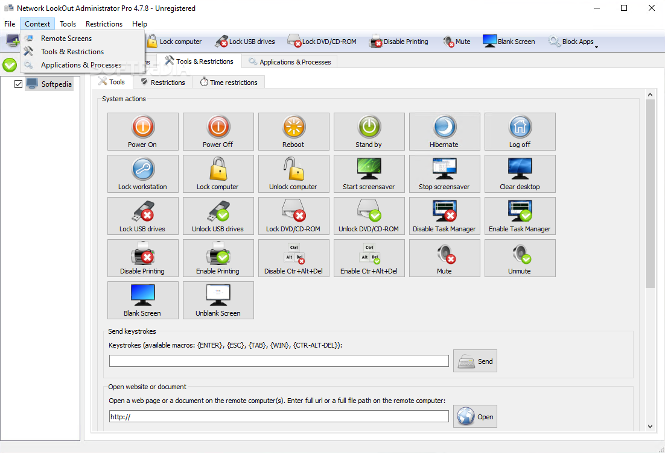Viewport: 665px width, 453px height.
Task: Click Stop screensaver action
Action: [x=445, y=173]
